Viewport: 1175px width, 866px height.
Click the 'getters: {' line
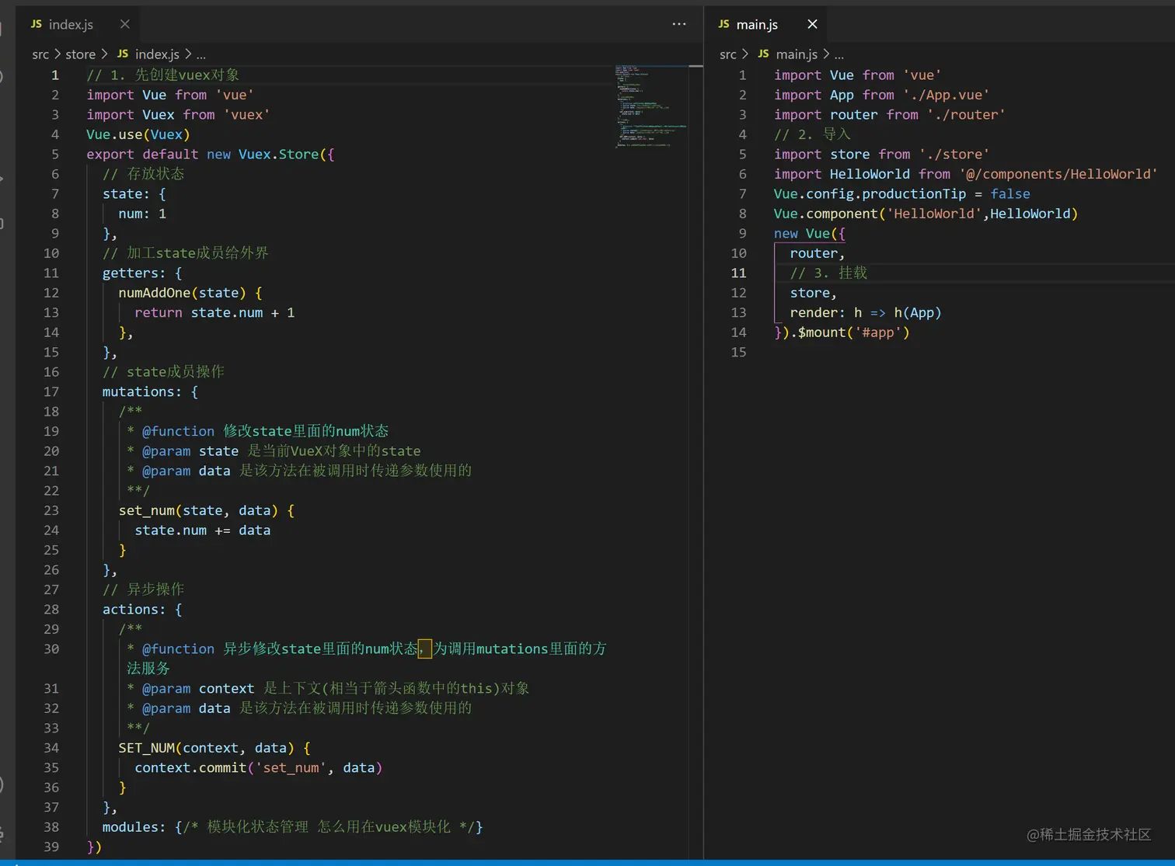142,273
